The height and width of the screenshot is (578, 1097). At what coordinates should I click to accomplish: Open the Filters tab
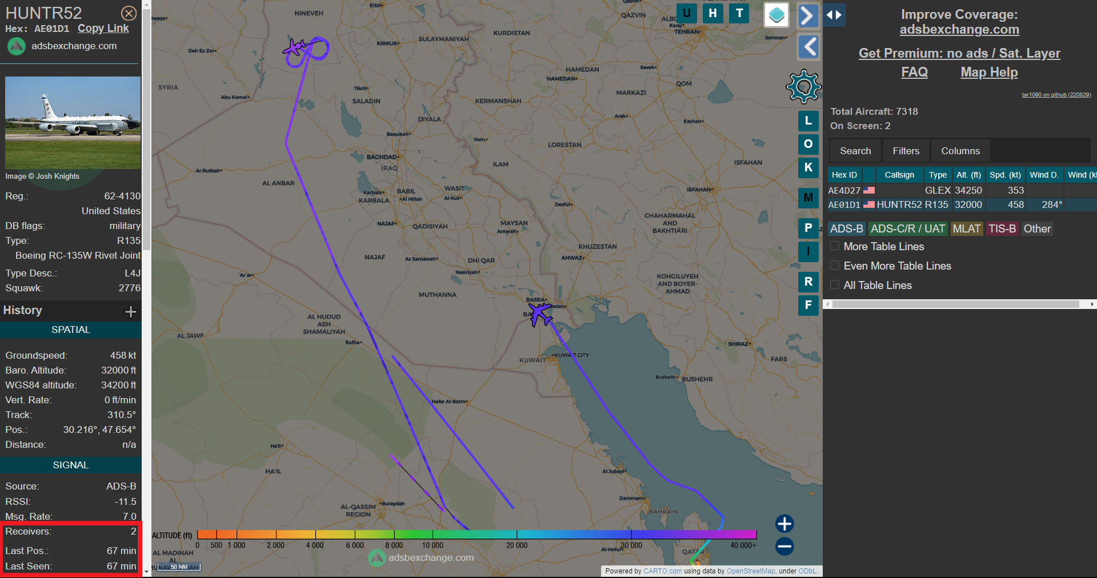tap(906, 151)
